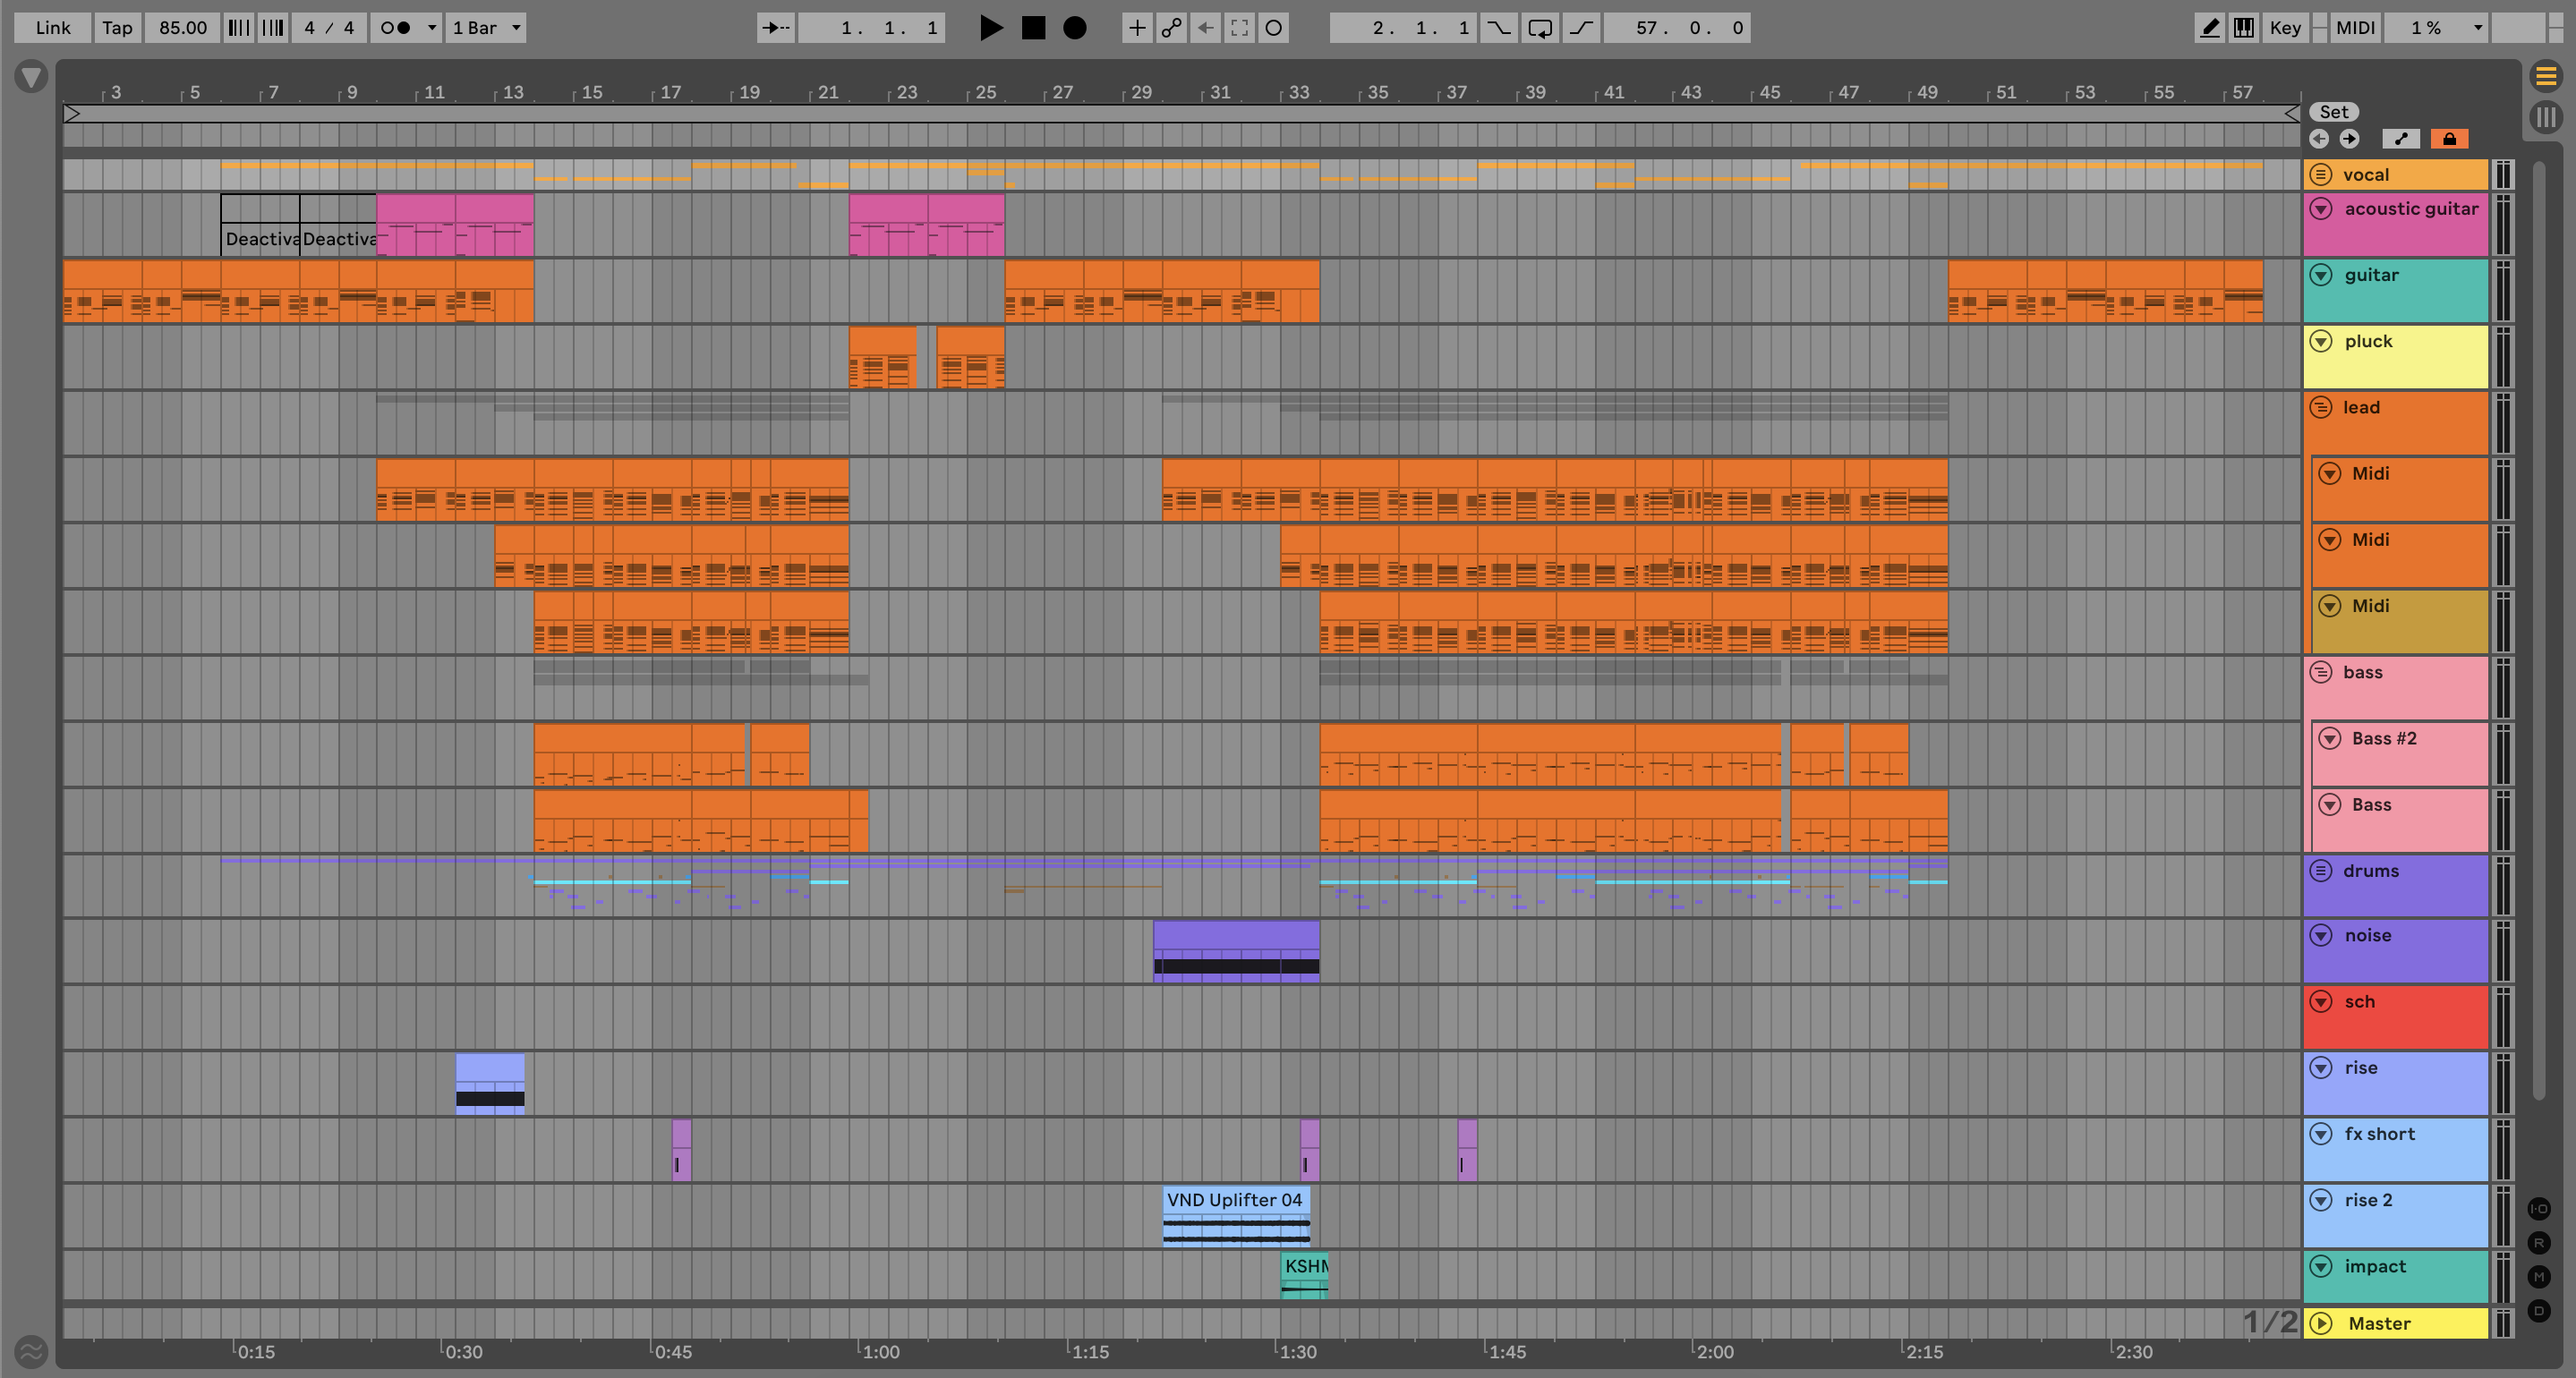Click the Set locator button
The image size is (2576, 1378).
tap(2333, 112)
